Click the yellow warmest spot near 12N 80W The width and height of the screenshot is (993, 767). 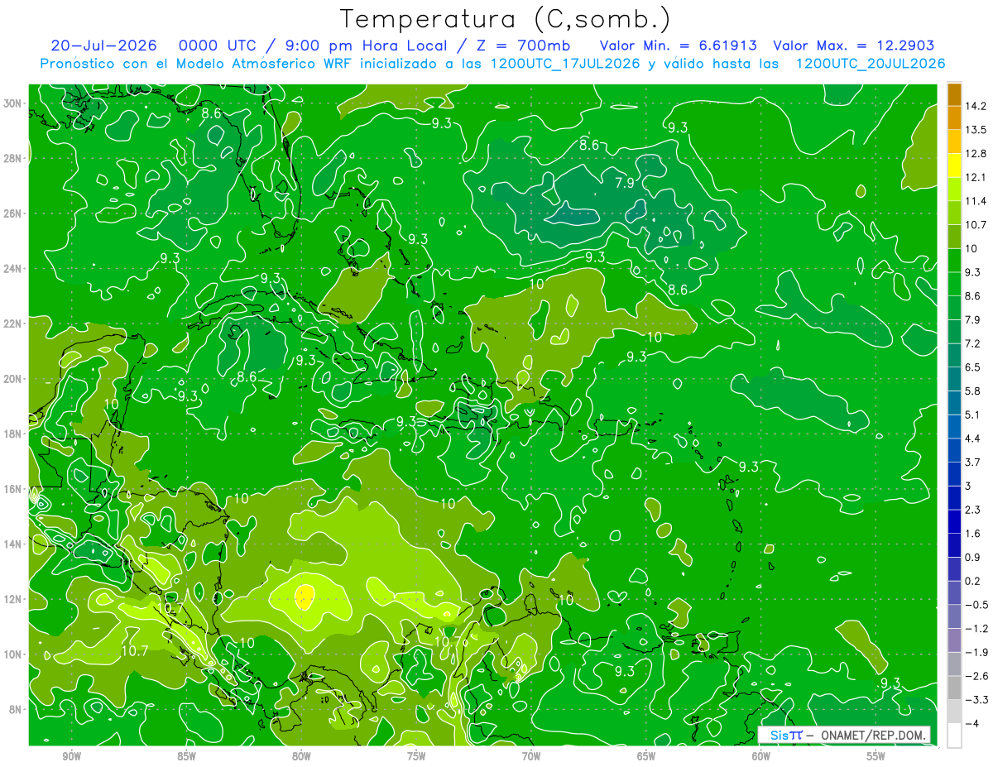pyautogui.click(x=305, y=596)
